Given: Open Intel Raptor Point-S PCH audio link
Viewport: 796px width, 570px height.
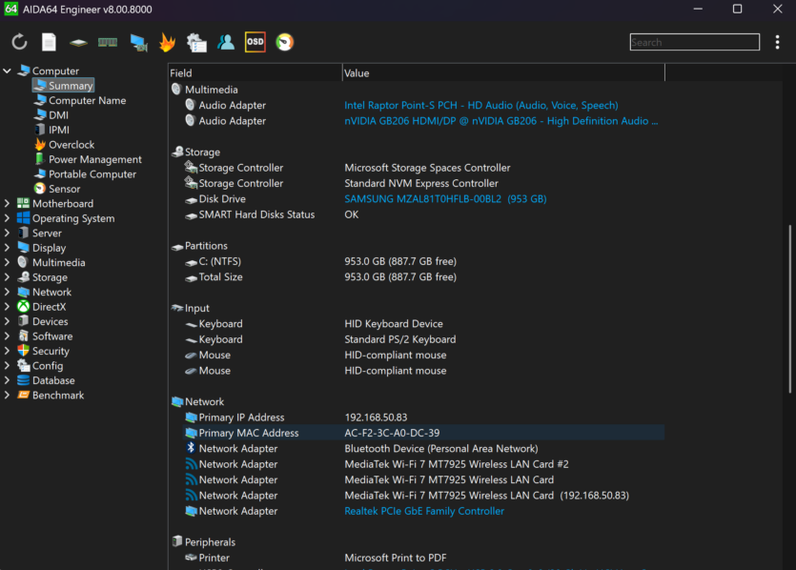Looking at the screenshot, I should click(481, 105).
